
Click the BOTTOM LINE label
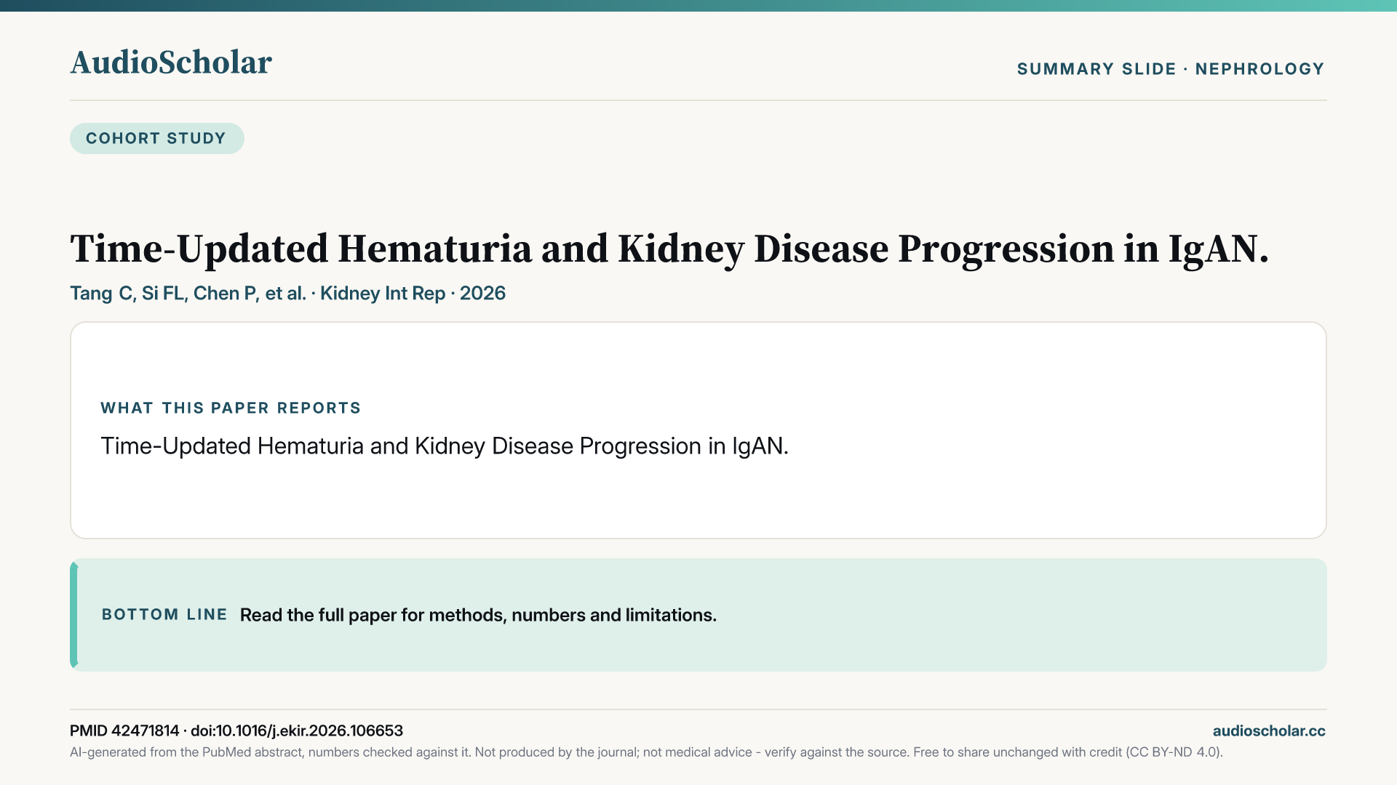pos(164,615)
